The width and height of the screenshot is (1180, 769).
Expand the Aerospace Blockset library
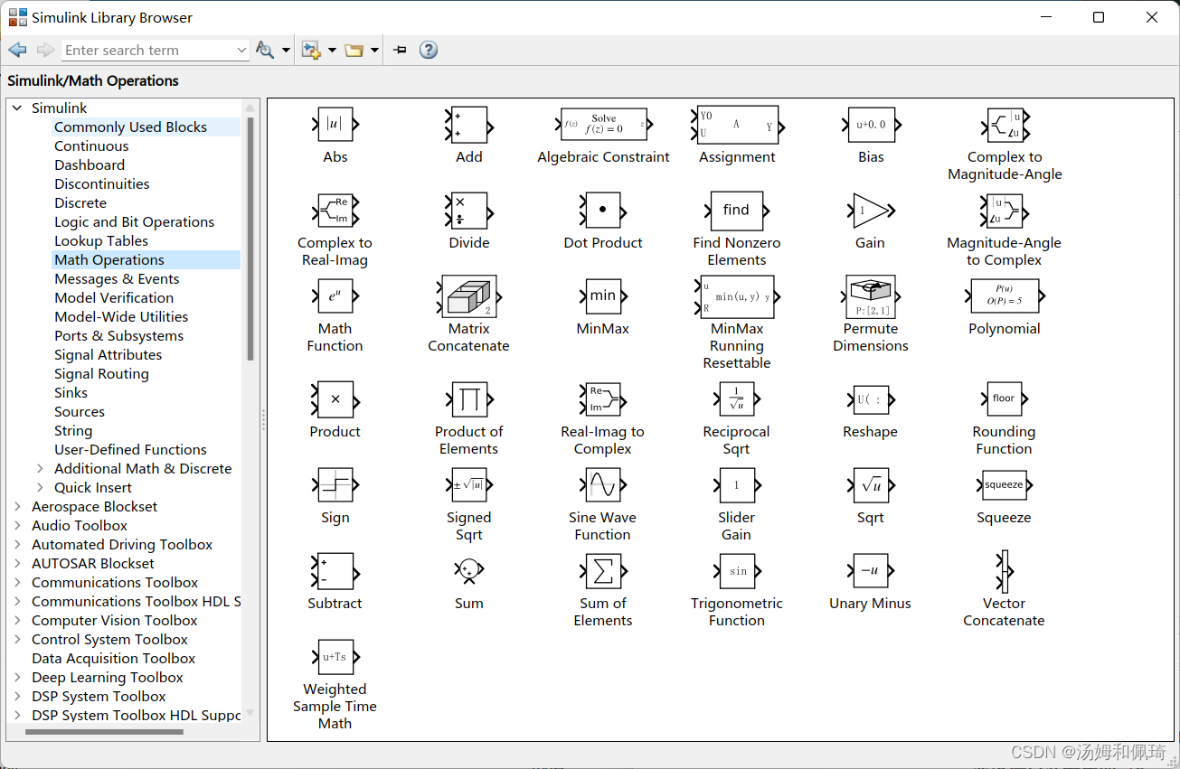(x=17, y=506)
